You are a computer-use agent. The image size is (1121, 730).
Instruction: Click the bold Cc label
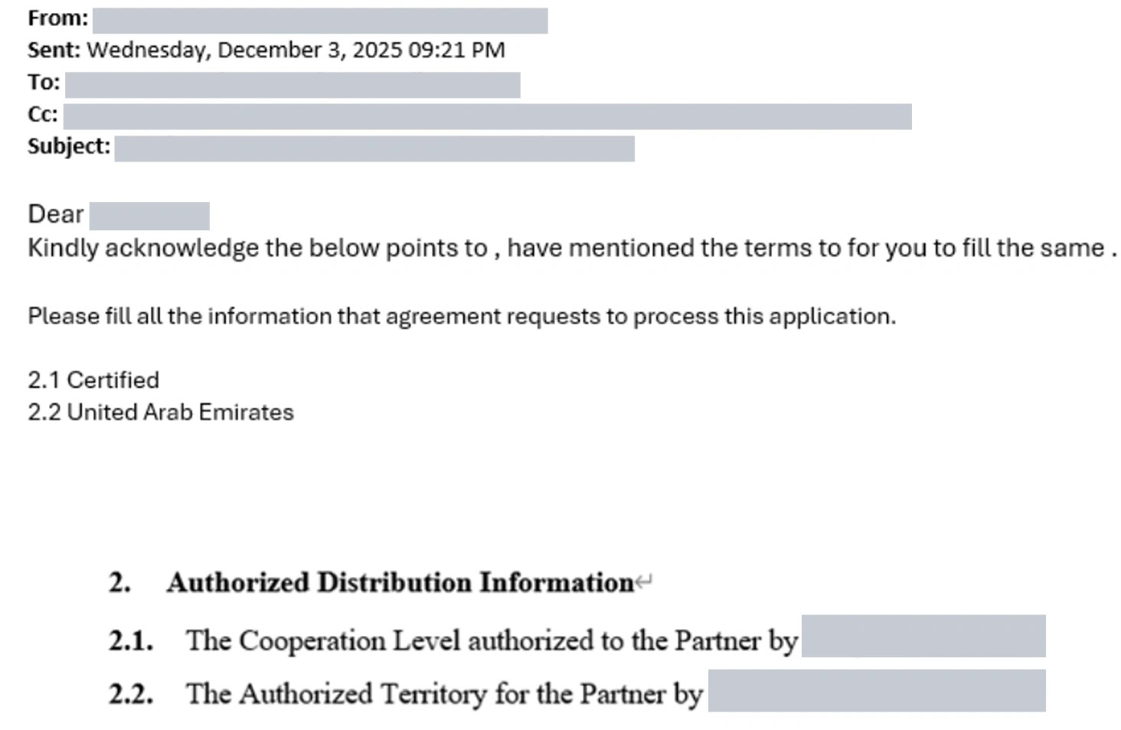42,115
